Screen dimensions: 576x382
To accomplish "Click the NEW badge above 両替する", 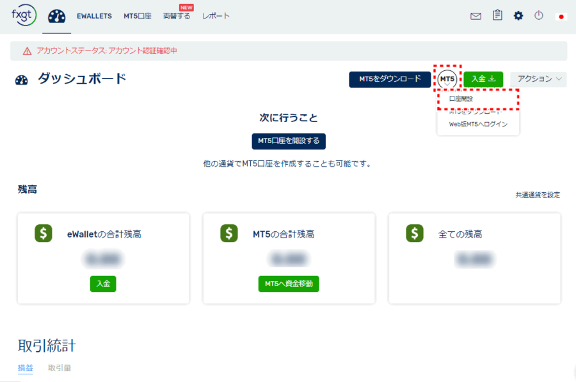I will point(186,8).
